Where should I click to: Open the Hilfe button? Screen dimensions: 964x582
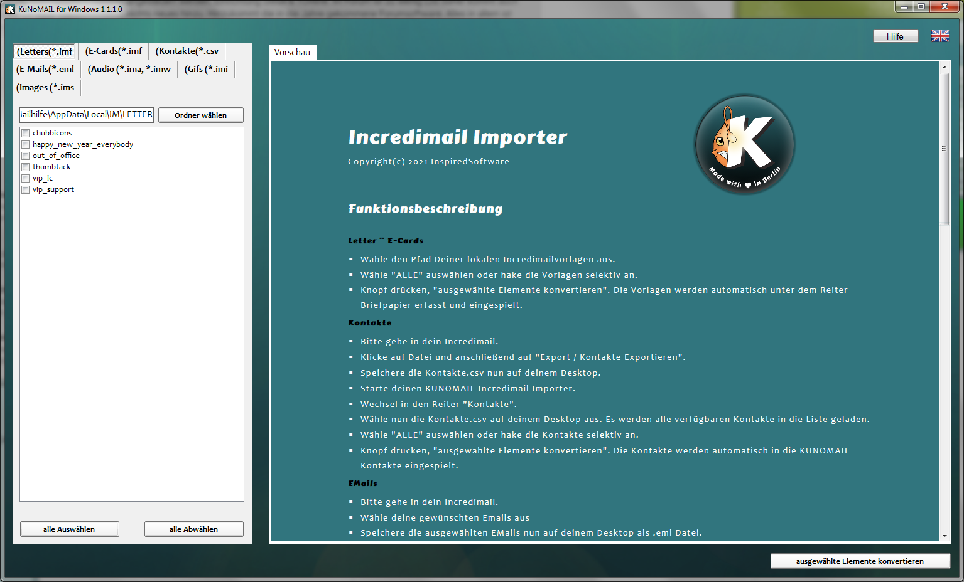(896, 36)
